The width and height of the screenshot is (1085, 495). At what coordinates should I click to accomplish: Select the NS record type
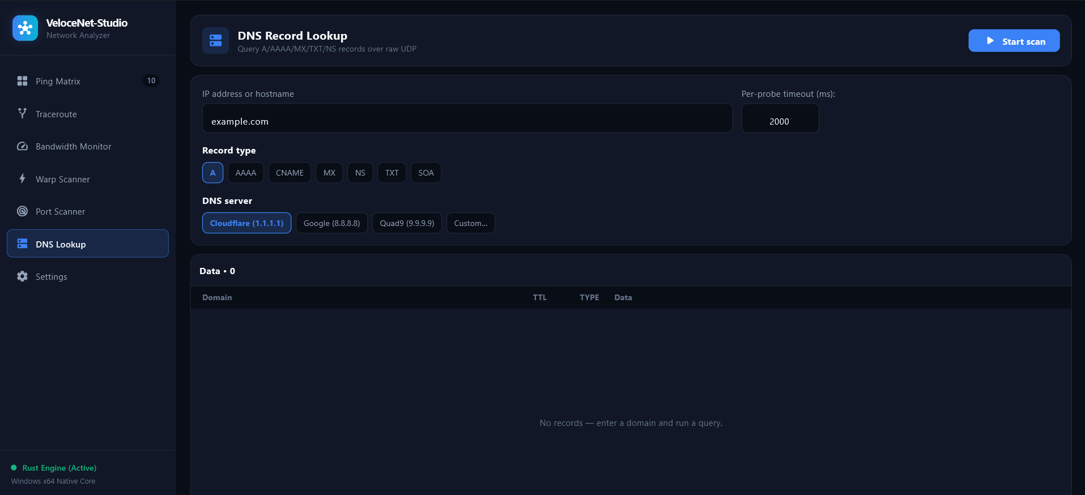[x=360, y=173]
